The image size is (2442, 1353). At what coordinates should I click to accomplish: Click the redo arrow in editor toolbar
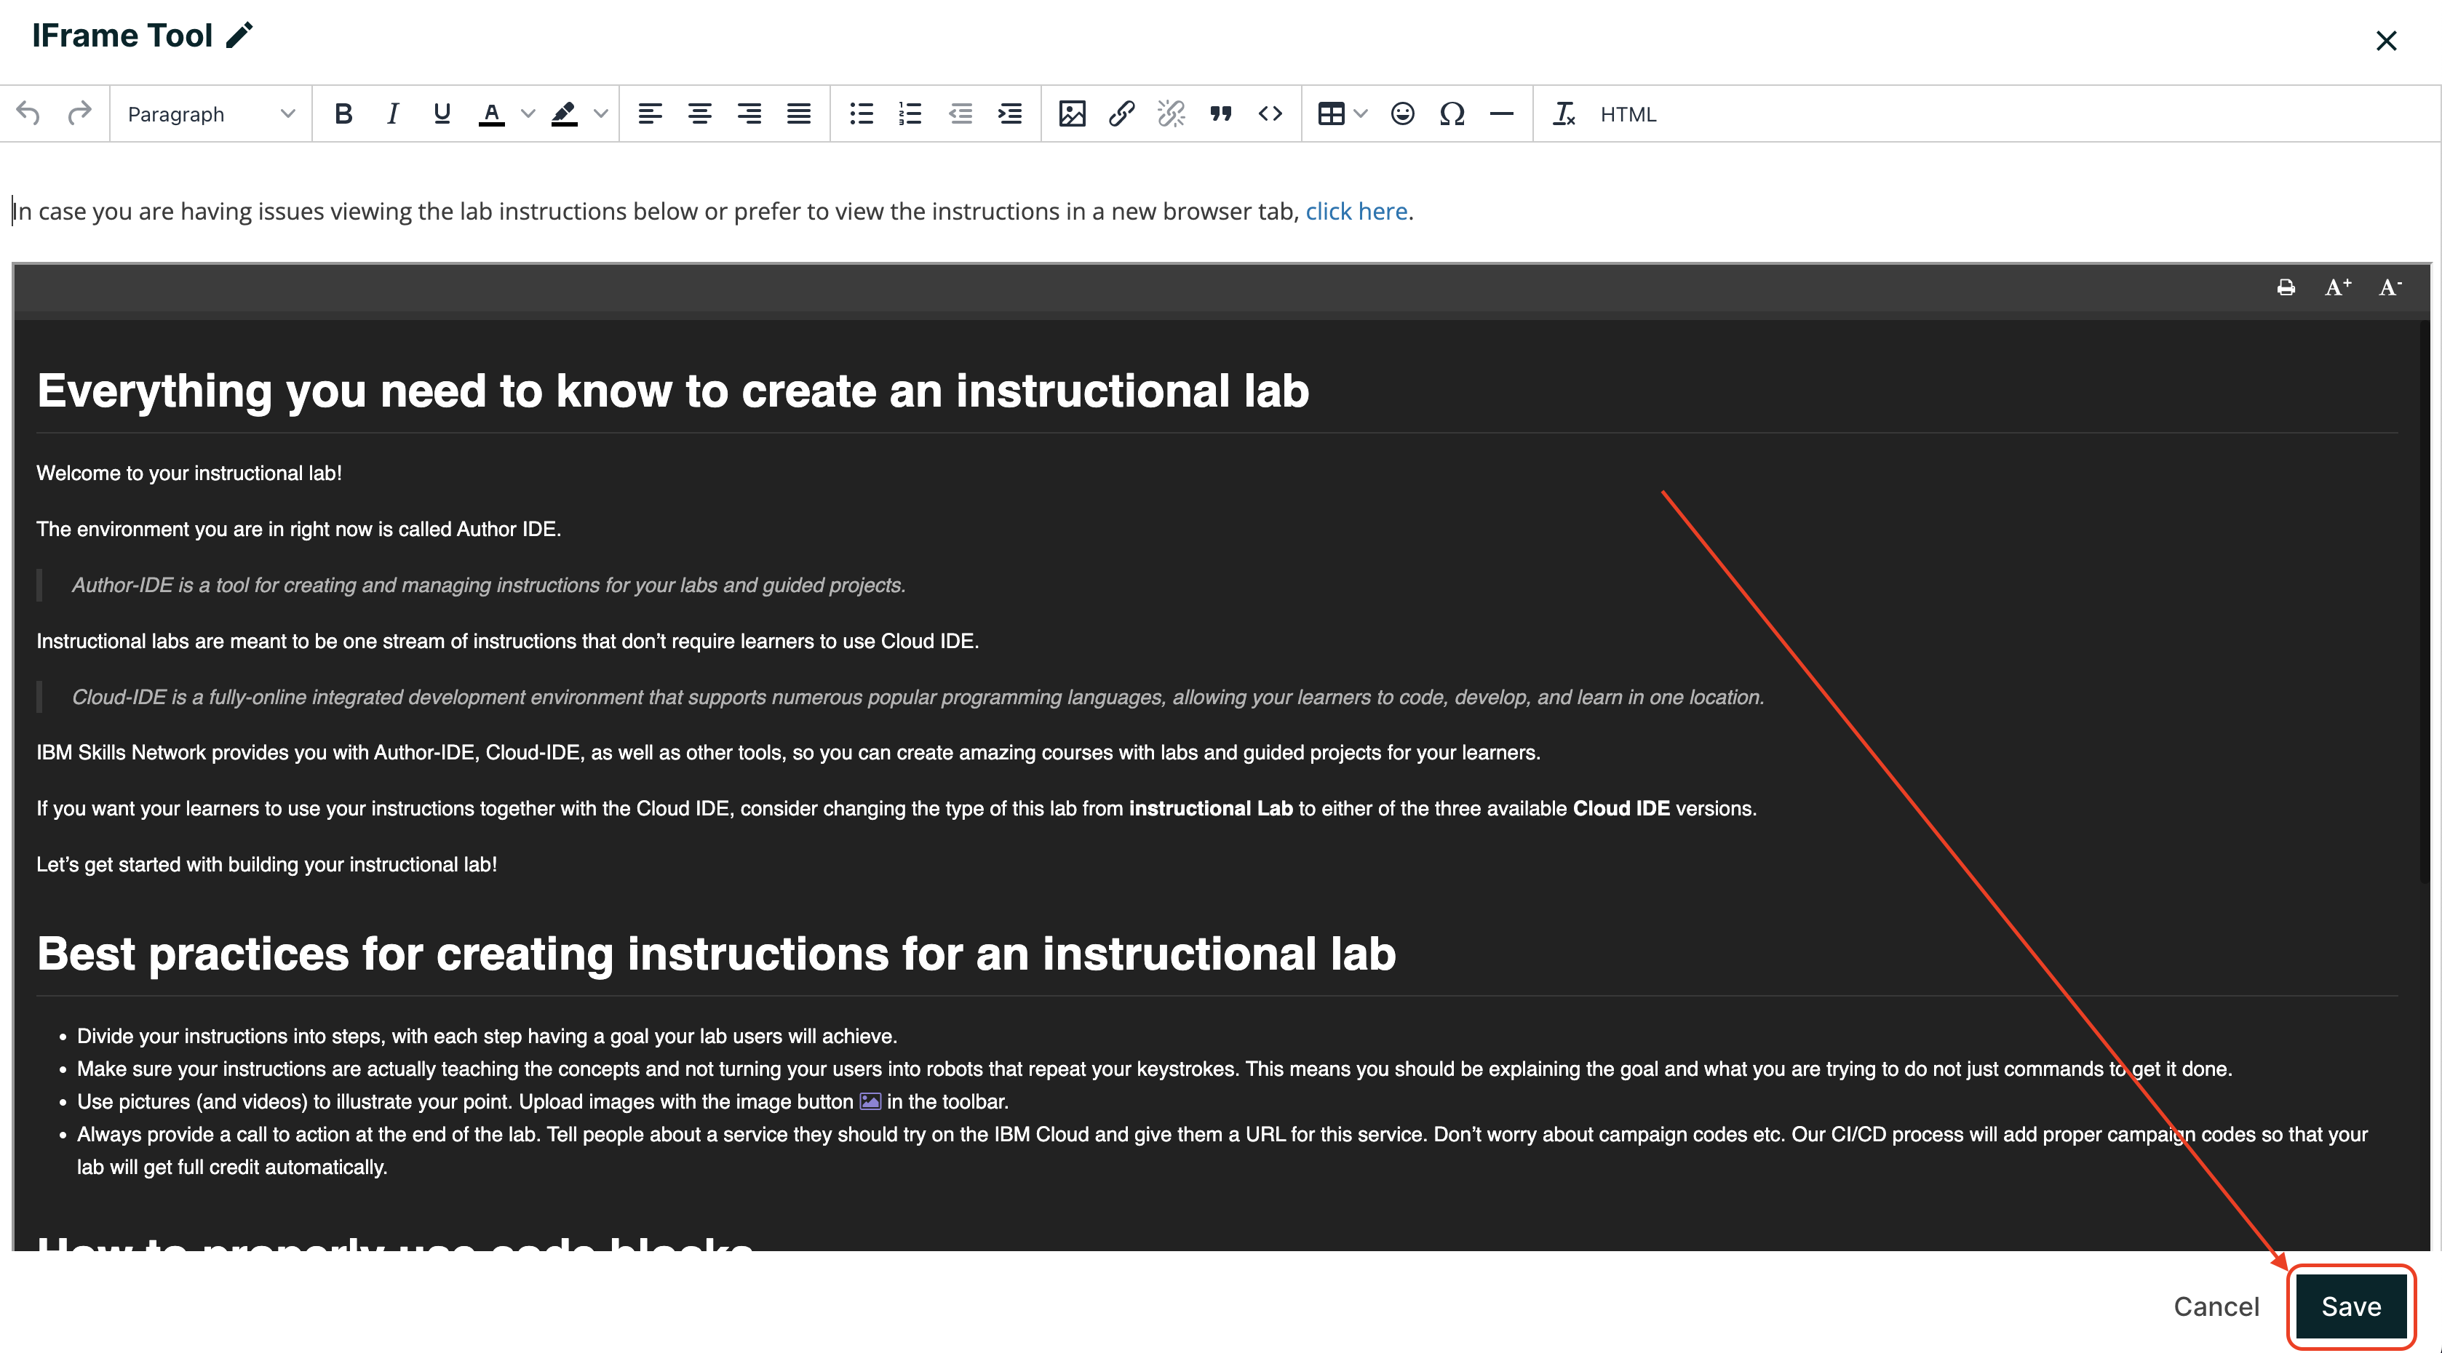(x=79, y=113)
